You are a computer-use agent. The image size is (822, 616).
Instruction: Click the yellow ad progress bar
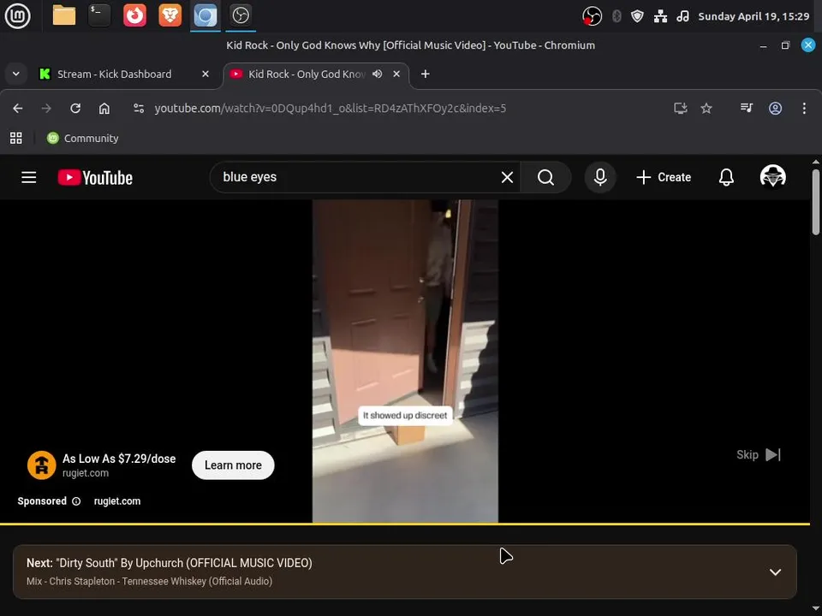pos(405,524)
